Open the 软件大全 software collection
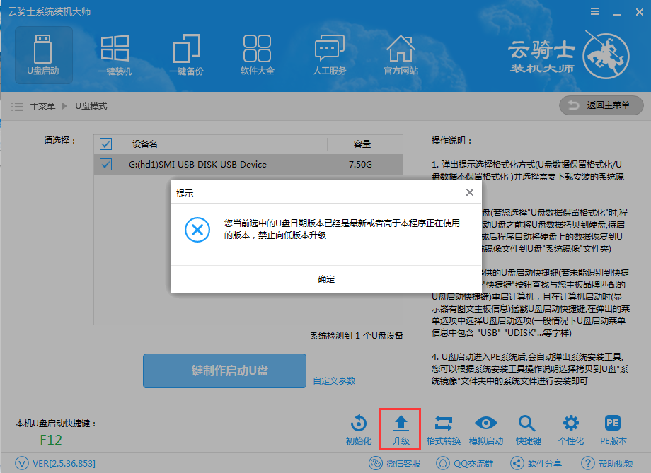The image size is (651, 473). pyautogui.click(x=256, y=54)
